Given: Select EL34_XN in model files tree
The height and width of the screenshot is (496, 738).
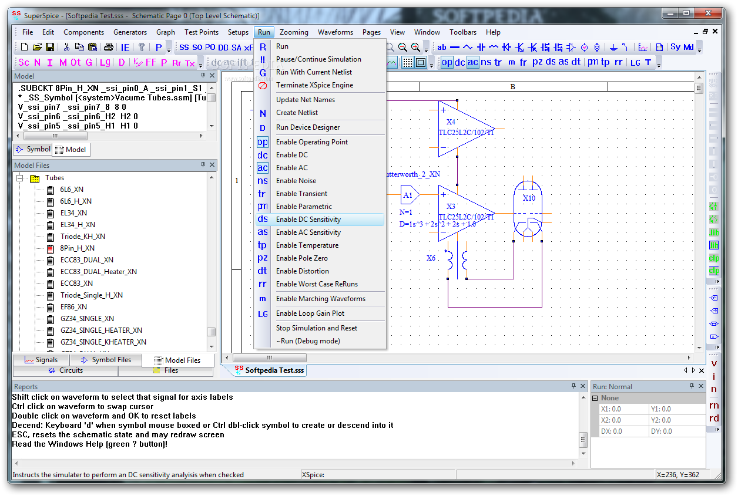Looking at the screenshot, I should 73,213.
